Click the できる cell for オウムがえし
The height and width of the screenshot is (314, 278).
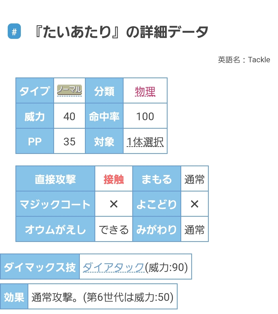coord(114,230)
